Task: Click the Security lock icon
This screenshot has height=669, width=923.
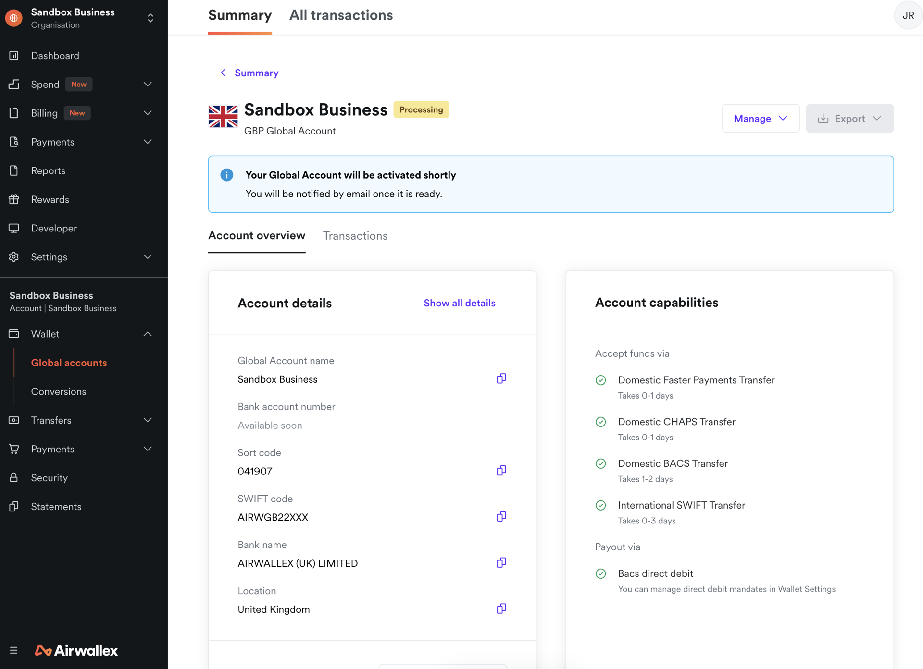Action: click(14, 477)
